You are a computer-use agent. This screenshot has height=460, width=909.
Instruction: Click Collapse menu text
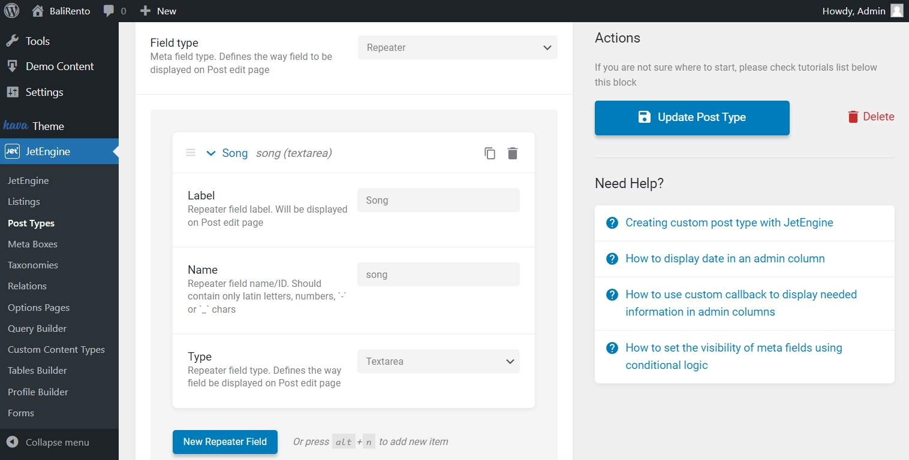tap(58, 443)
